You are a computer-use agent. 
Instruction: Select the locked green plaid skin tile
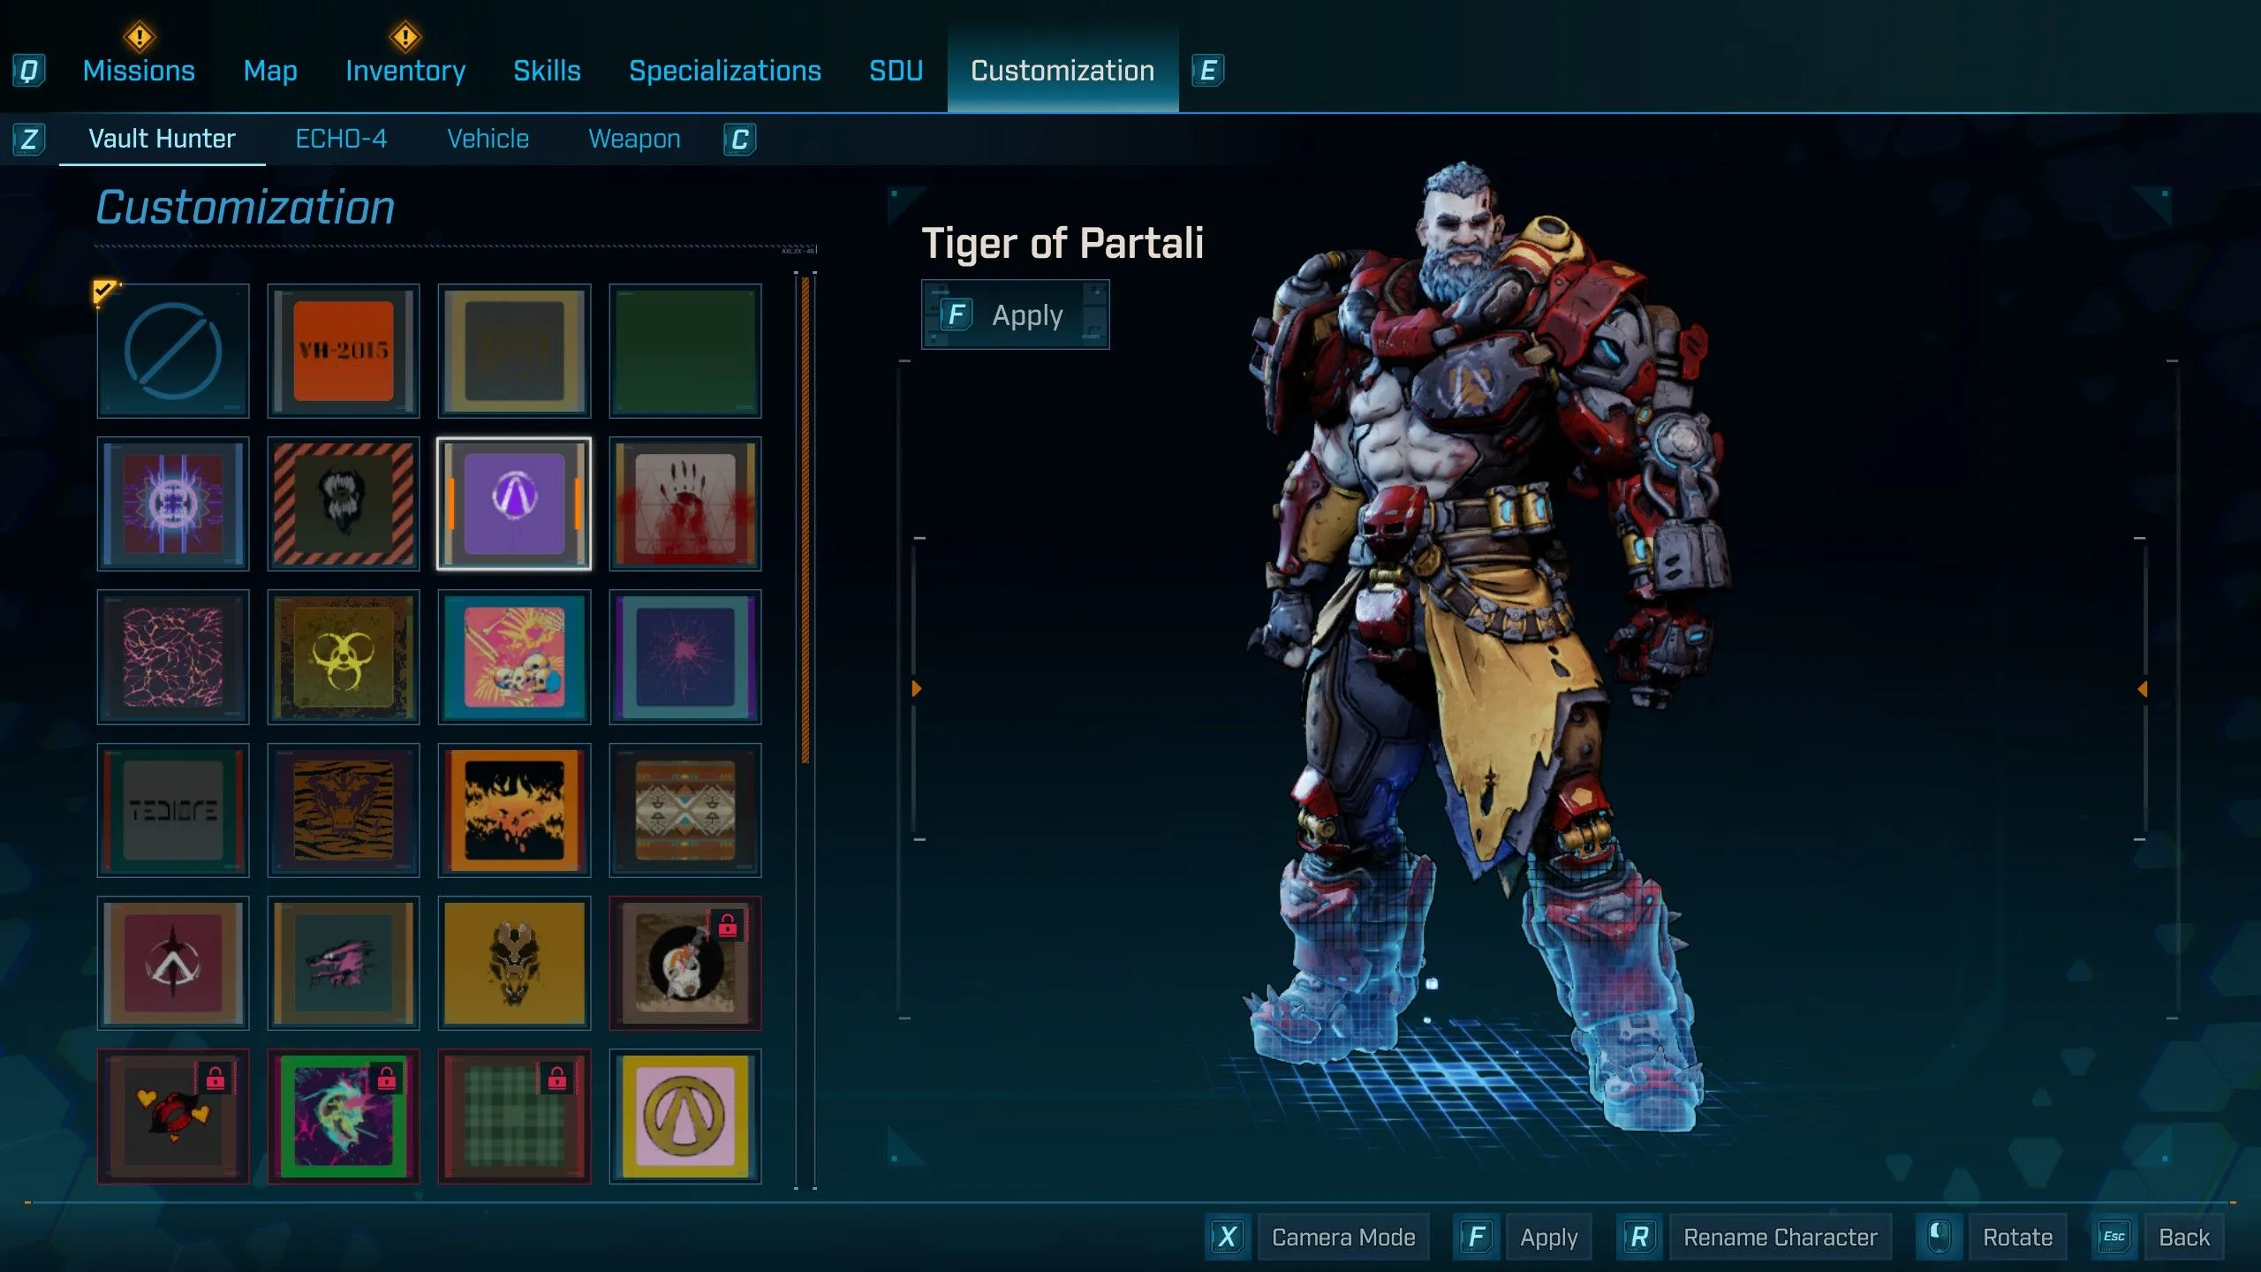pos(514,1117)
